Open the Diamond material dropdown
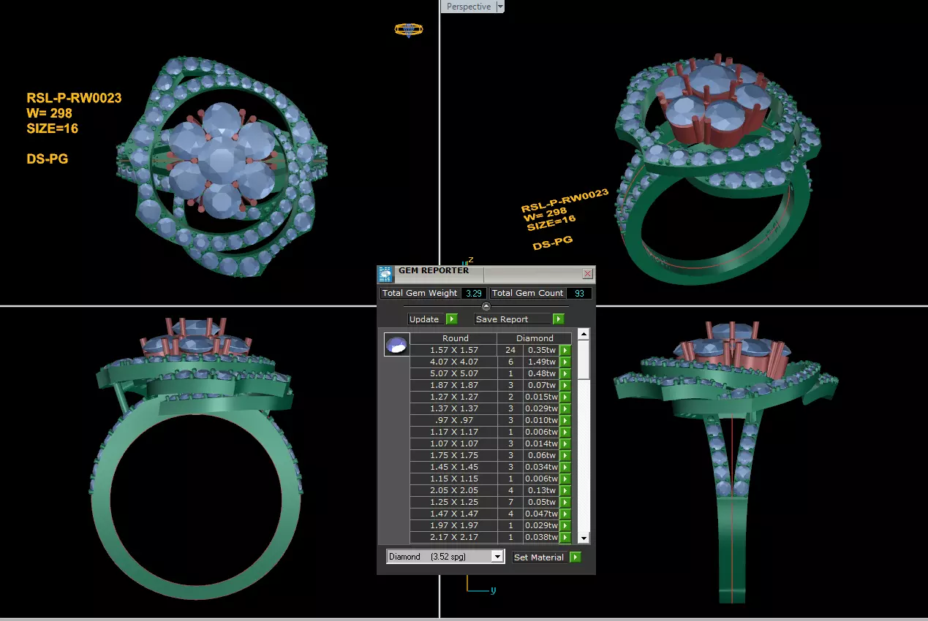This screenshot has width=928, height=621. coord(498,557)
